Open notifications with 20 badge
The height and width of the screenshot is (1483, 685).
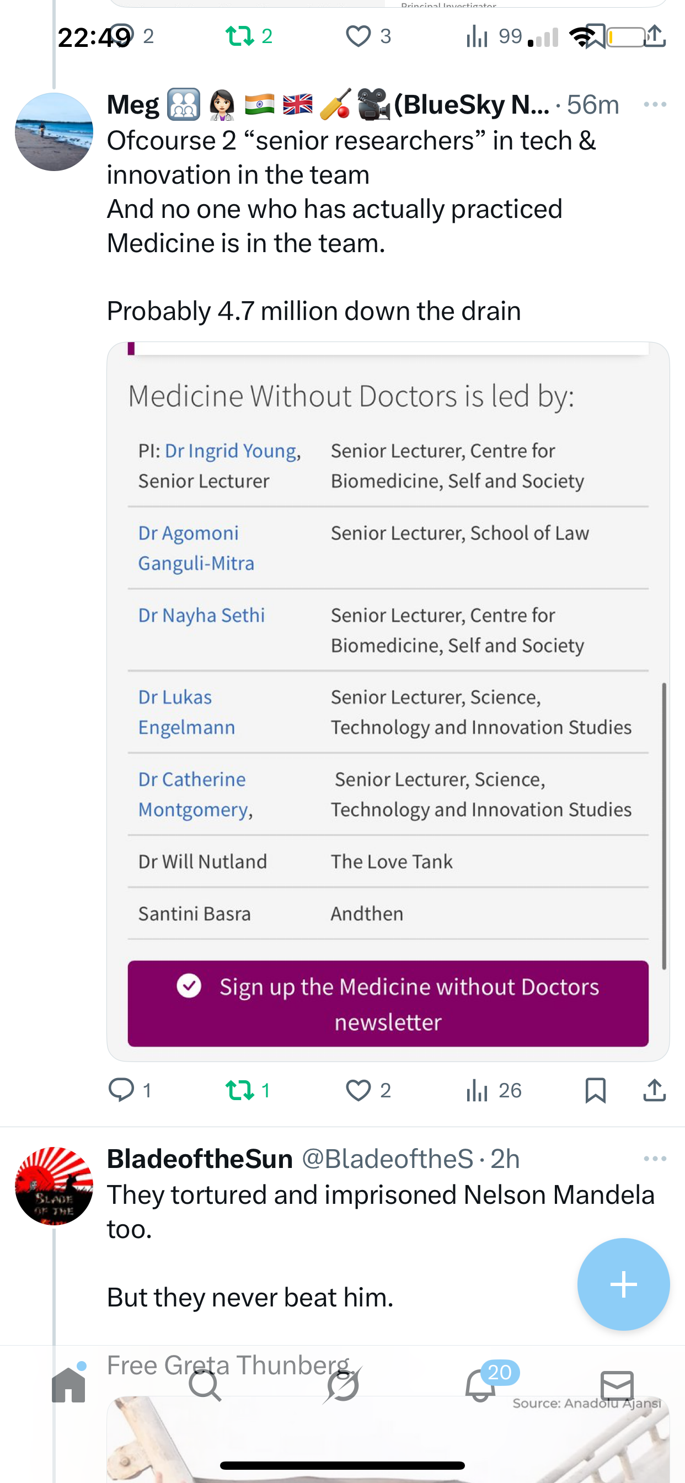pyautogui.click(x=480, y=1385)
